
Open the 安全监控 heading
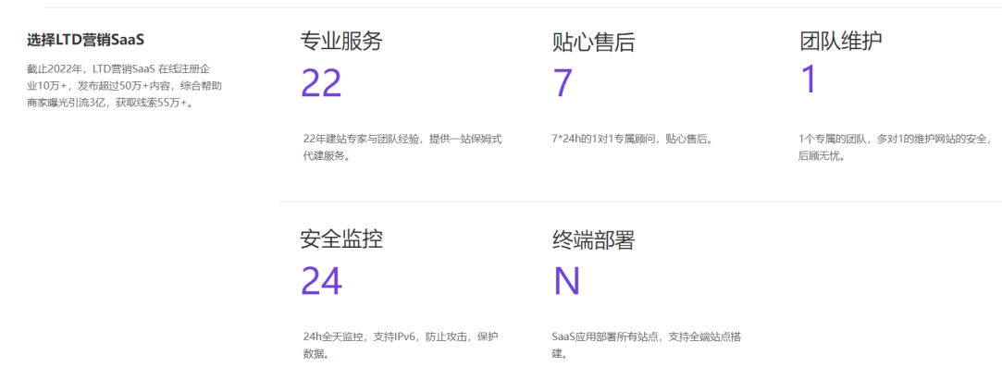(340, 239)
